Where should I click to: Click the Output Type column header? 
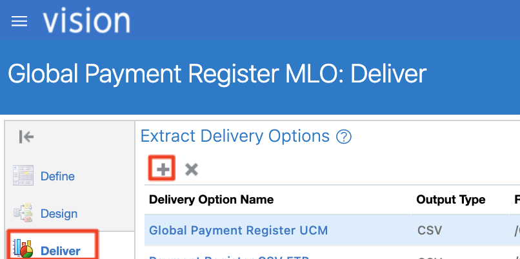click(x=450, y=200)
